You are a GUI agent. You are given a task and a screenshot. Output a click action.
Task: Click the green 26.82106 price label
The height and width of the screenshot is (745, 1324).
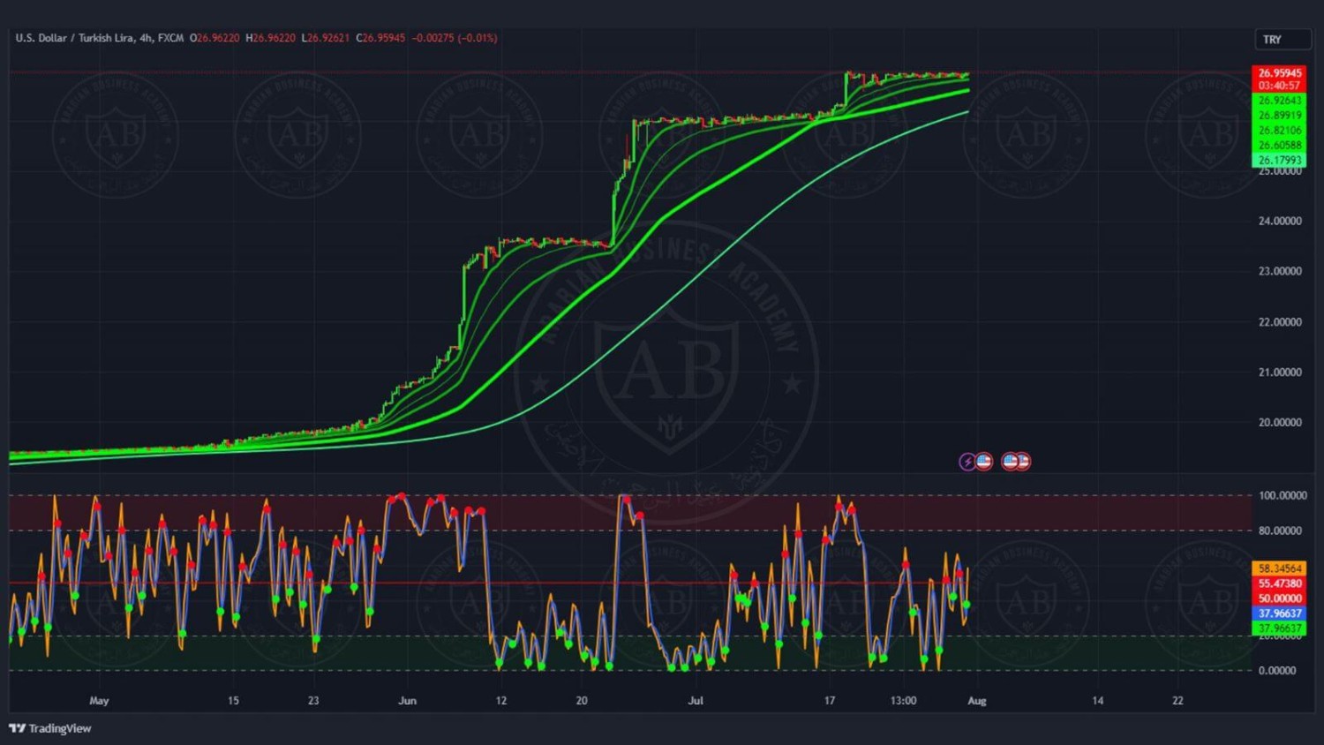(x=1279, y=131)
